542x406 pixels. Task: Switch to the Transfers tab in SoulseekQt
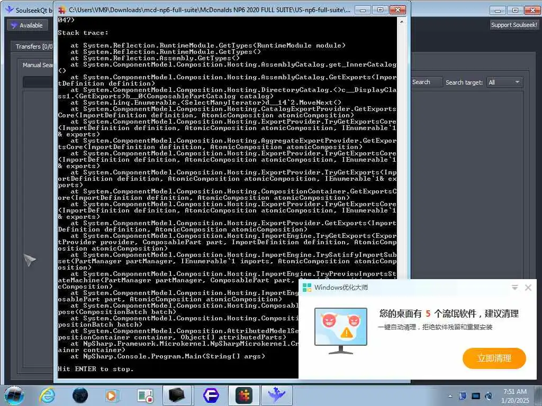click(33, 47)
